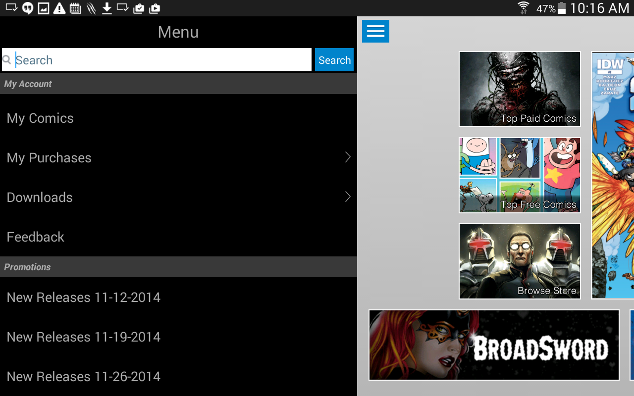Focus the Search text field
The width and height of the screenshot is (634, 396).
157,60
